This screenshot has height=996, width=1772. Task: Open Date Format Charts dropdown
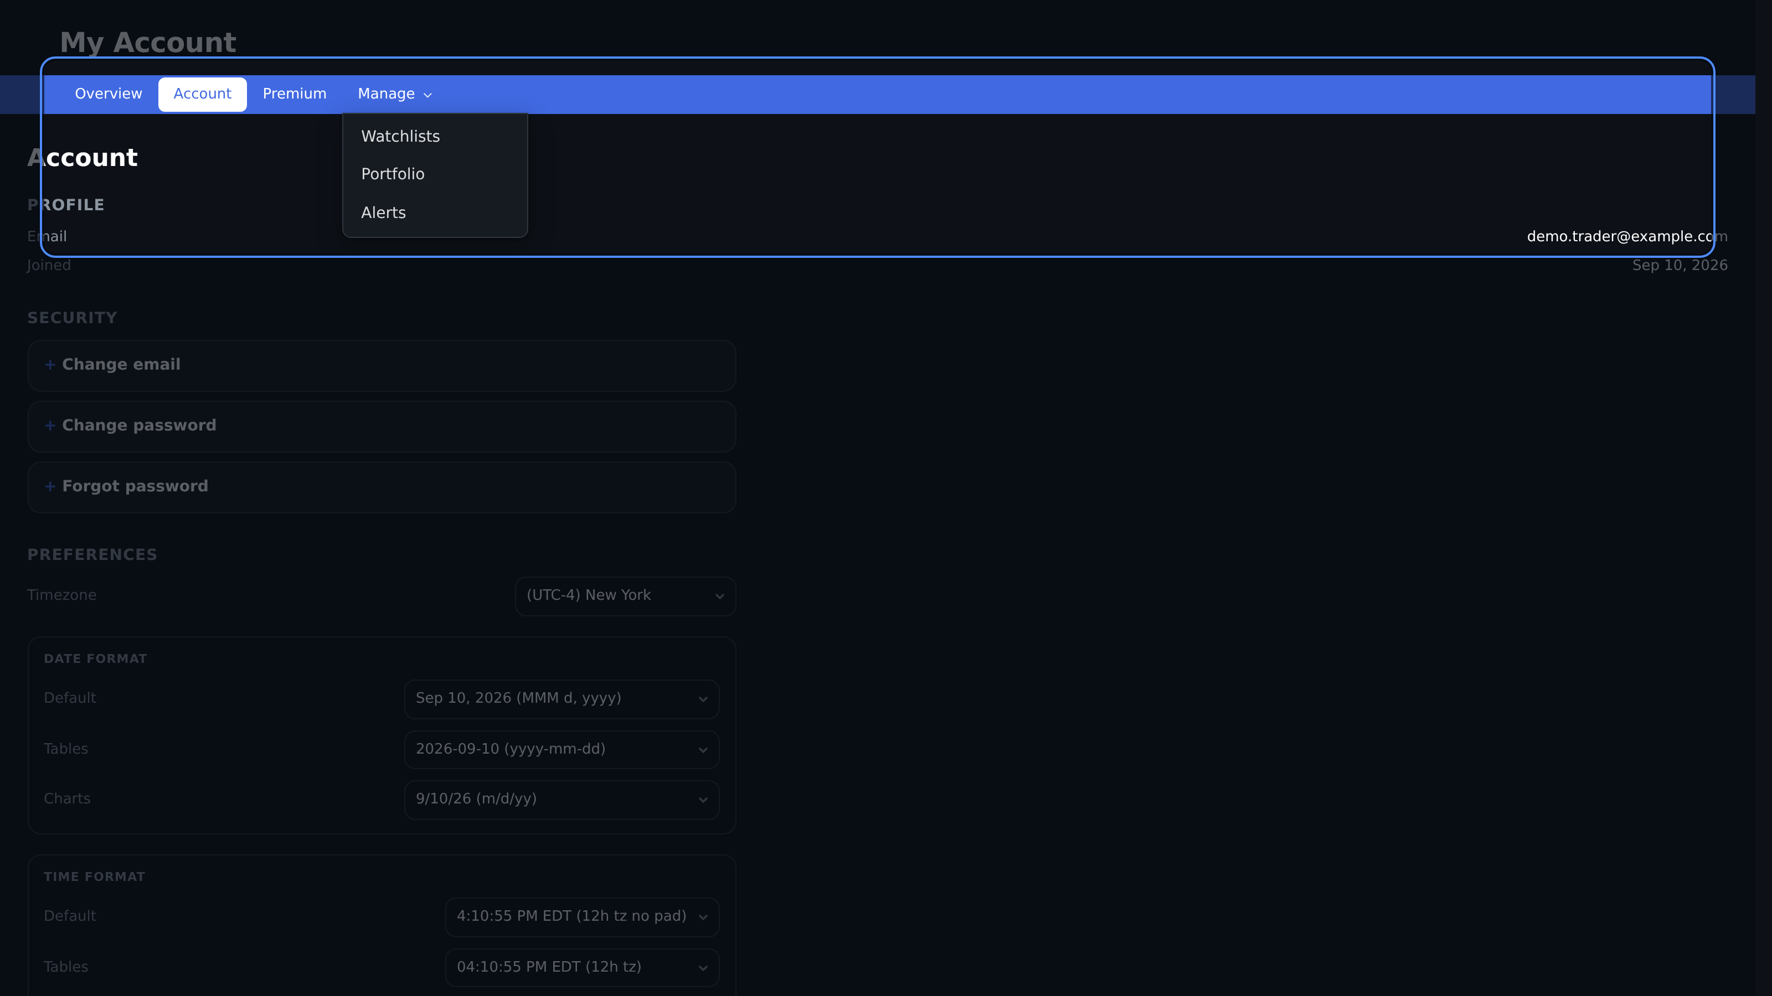(562, 800)
